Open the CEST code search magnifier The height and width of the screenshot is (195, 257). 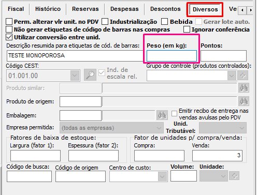(x=90, y=75)
